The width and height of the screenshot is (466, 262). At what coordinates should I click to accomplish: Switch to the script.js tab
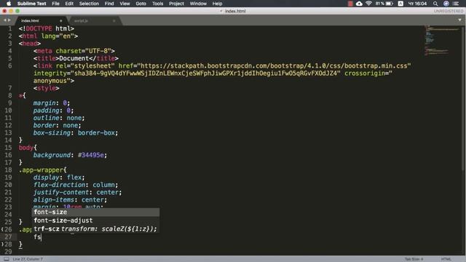94,21
